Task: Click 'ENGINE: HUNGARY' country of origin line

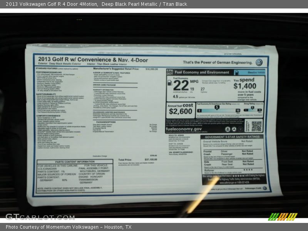Action: point(90,177)
